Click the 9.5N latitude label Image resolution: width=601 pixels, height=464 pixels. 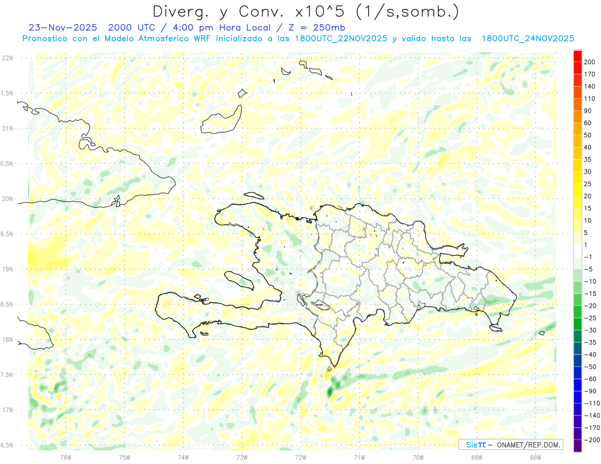pyautogui.click(x=8, y=234)
